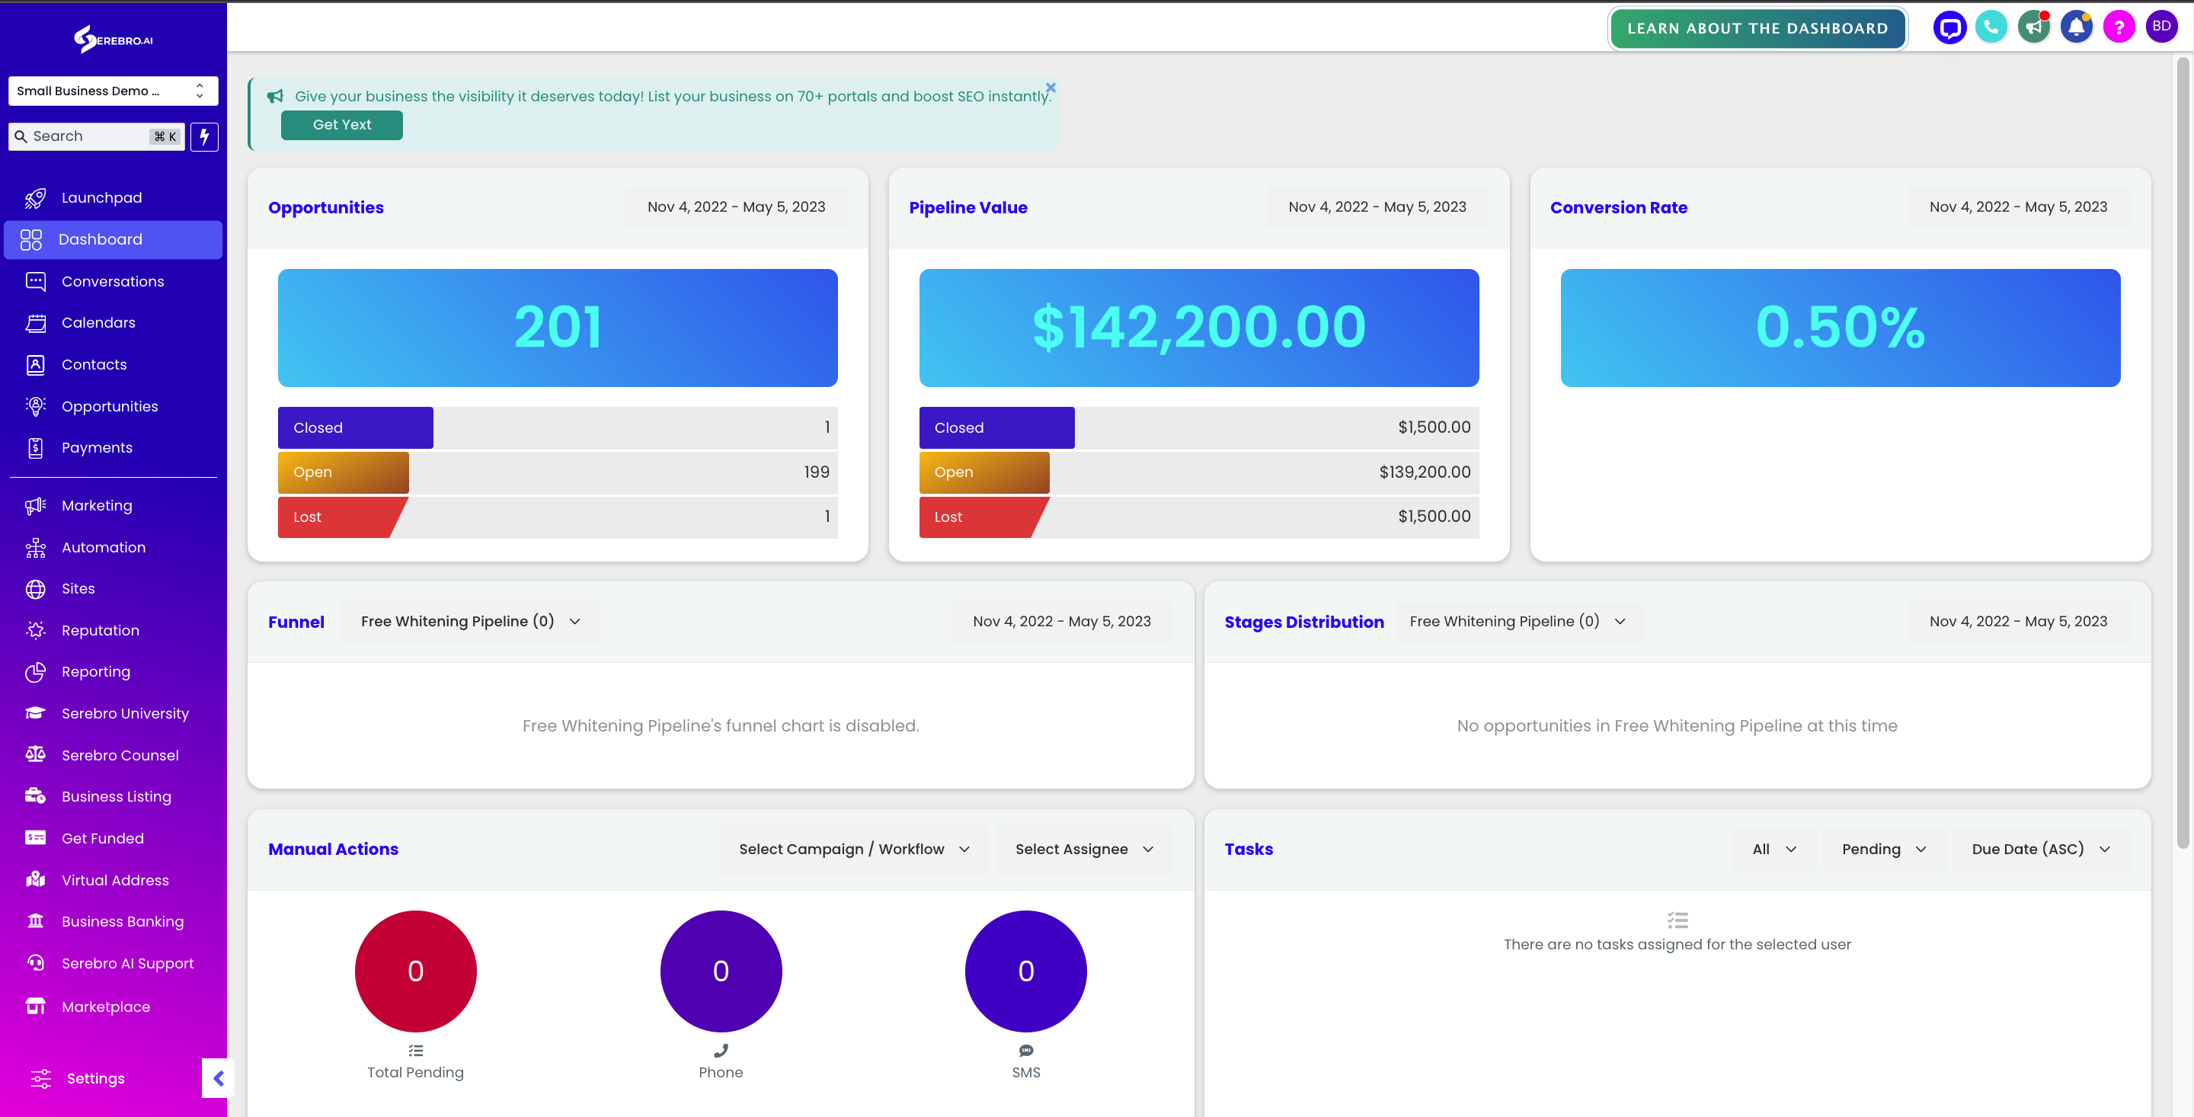Open the notifications bell at top right

click(x=2077, y=27)
